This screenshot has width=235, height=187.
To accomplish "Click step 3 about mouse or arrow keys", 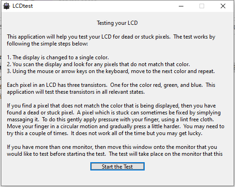I will point(111,71).
